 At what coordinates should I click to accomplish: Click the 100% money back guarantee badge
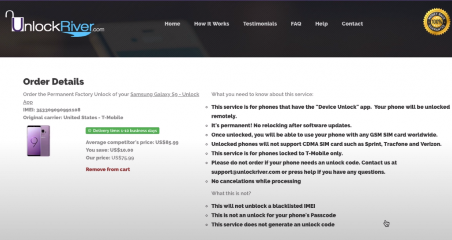pyautogui.click(x=437, y=22)
